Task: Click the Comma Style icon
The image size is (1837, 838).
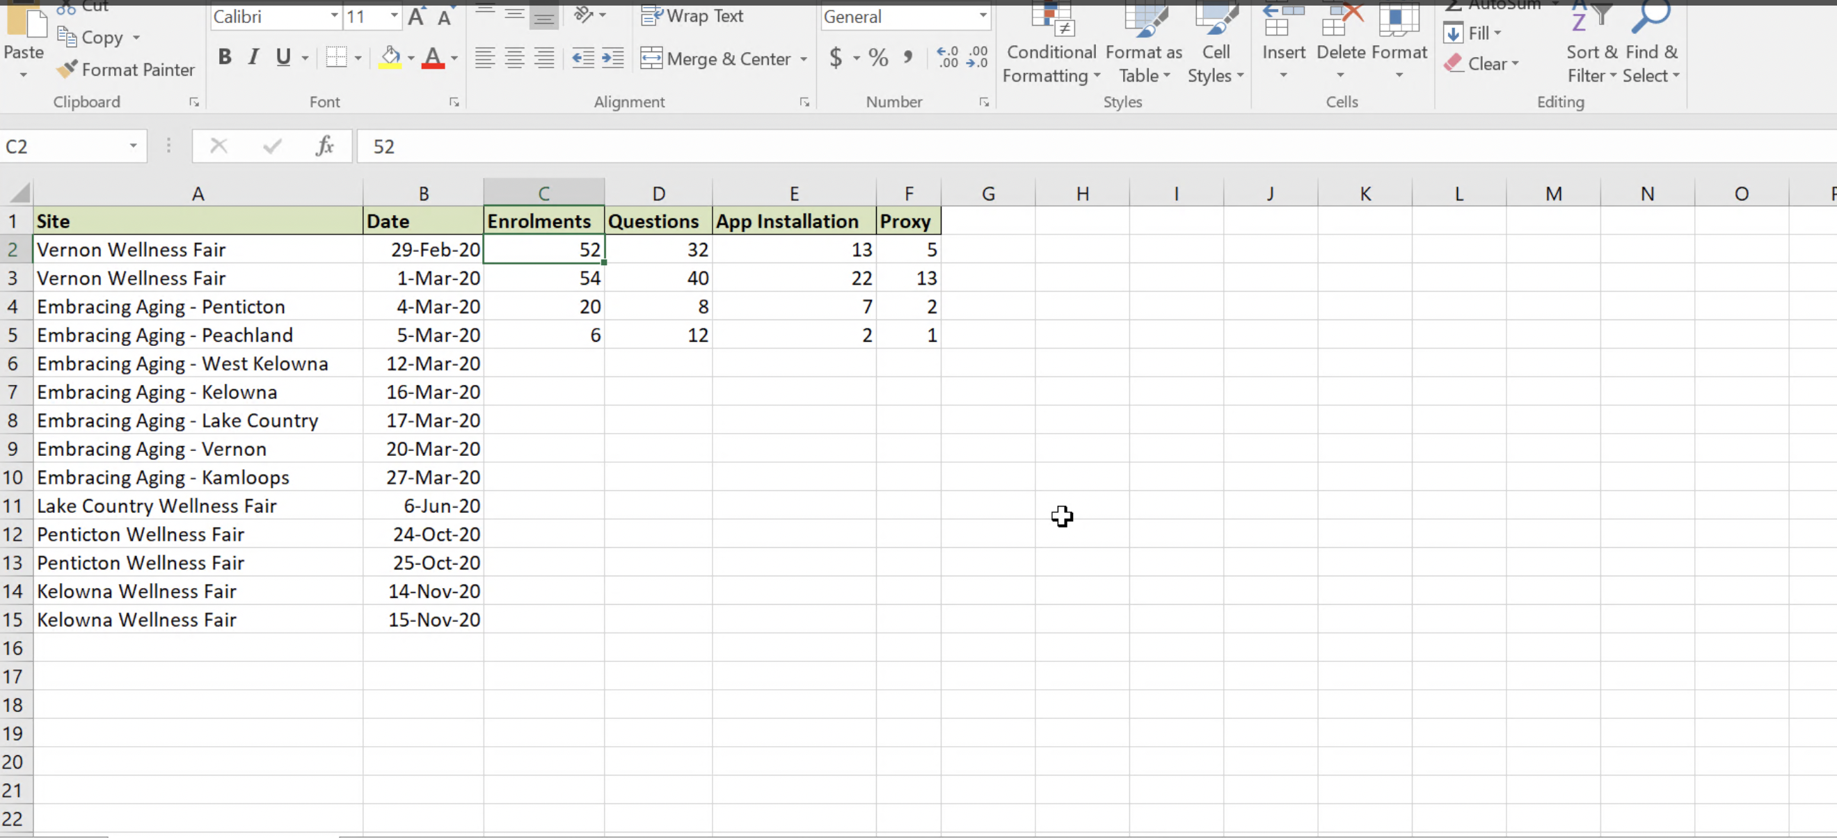Action: [908, 58]
